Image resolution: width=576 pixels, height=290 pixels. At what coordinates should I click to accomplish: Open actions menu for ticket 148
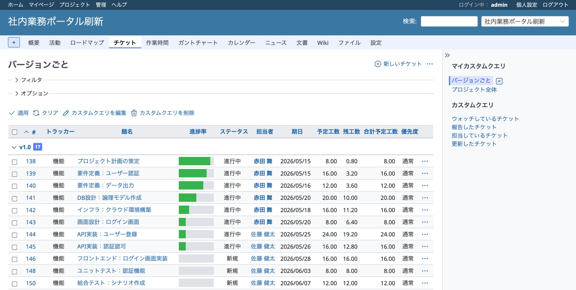pyautogui.click(x=425, y=271)
